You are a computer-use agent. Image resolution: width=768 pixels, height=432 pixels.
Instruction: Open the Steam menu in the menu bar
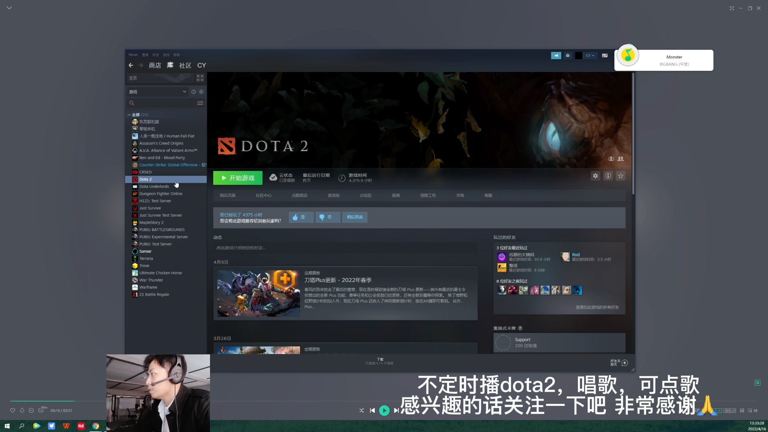click(133, 55)
